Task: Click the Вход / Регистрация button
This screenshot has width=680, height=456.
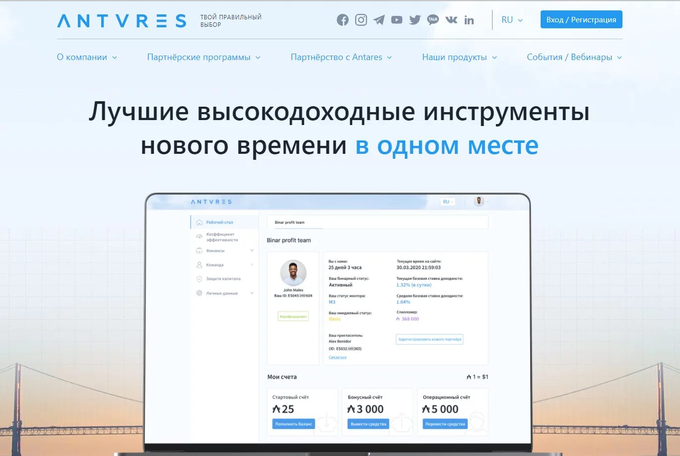Action: pyautogui.click(x=581, y=20)
